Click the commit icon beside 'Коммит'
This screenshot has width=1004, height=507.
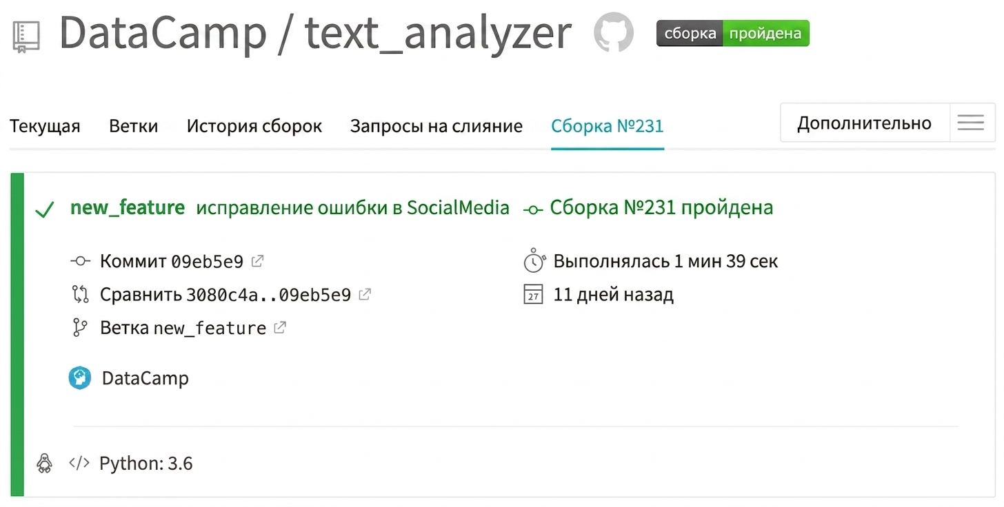point(80,261)
